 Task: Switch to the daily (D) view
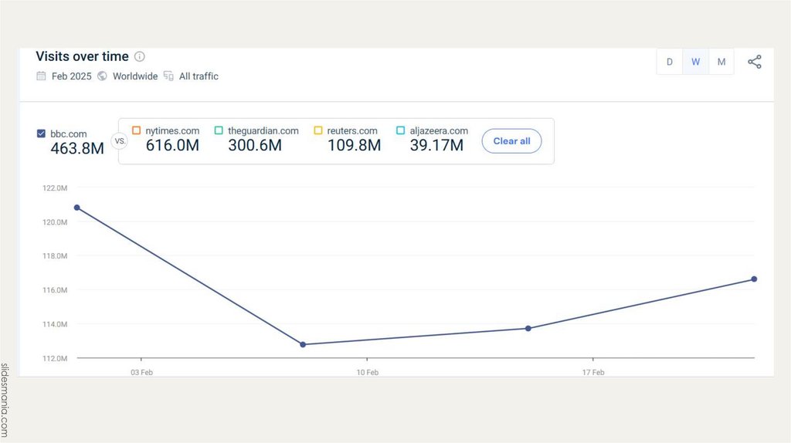coord(670,63)
